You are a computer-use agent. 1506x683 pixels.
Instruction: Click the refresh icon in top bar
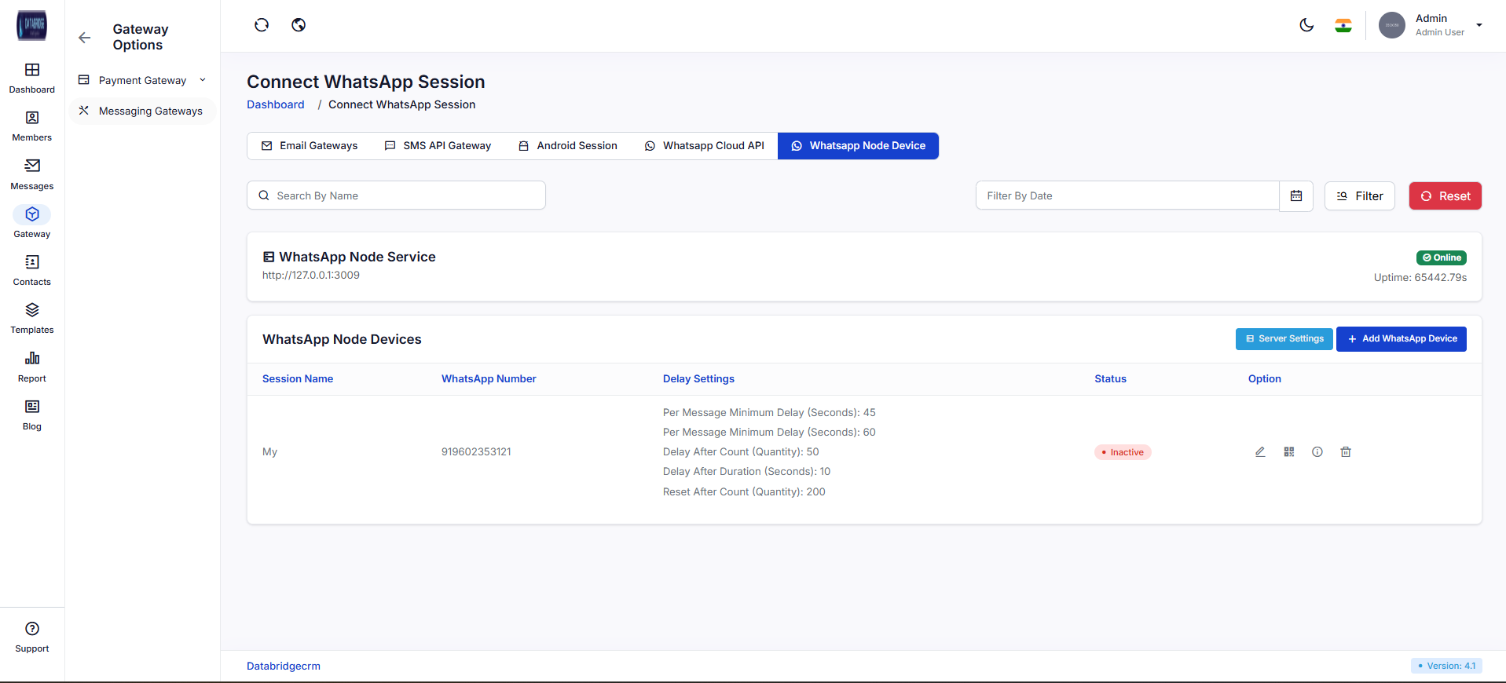pos(262,25)
